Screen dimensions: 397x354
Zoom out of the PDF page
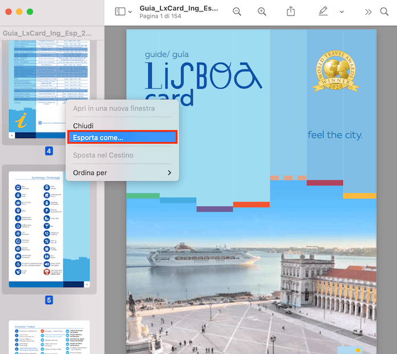tap(237, 11)
